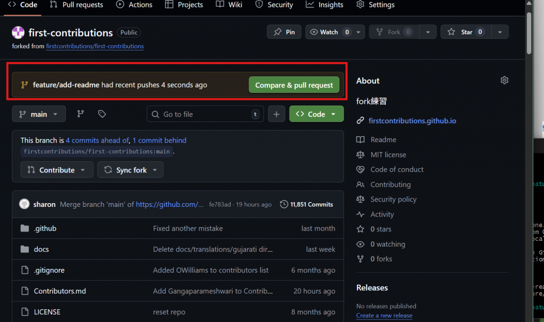Expand the Star lists dropdown arrow
The image size is (544, 322).
(x=499, y=32)
